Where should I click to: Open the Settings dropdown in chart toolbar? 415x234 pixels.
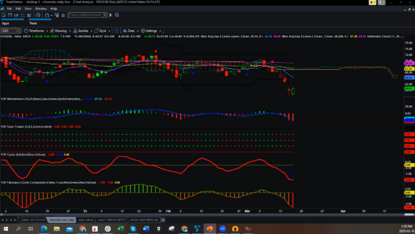coord(150,31)
